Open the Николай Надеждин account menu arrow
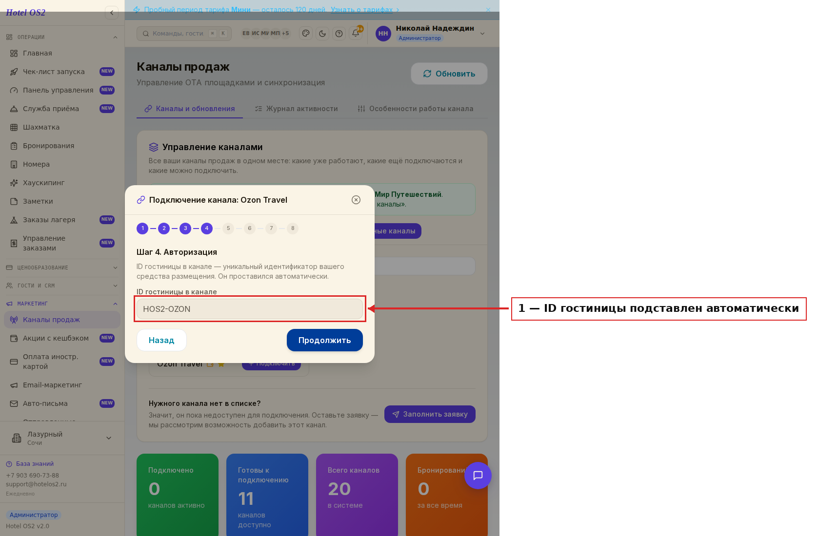This screenshot has height=536, width=818. [482, 34]
